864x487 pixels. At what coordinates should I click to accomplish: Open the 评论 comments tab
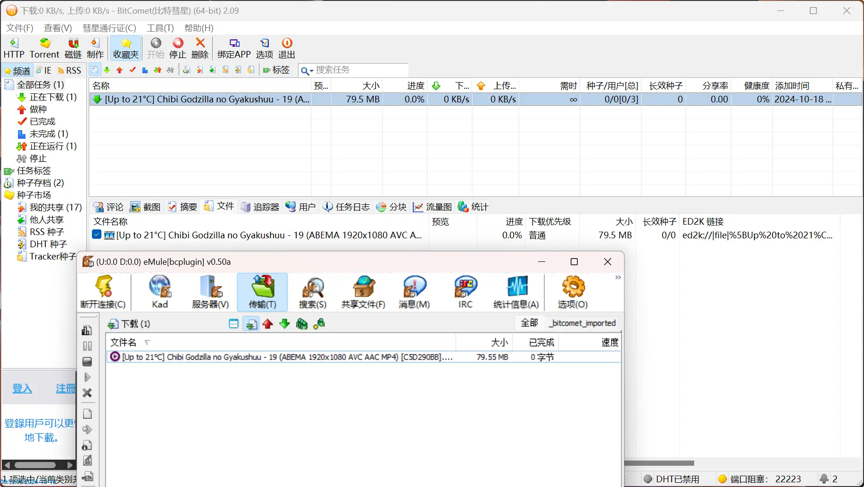pyautogui.click(x=108, y=207)
